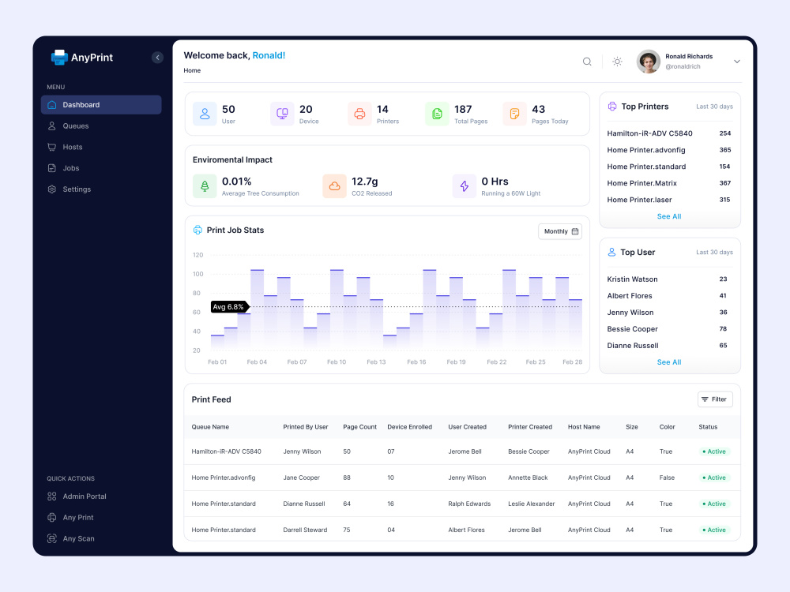Click Hamilton-iR-ADV C5840 in Print Feed
790x592 pixels.
pyautogui.click(x=226, y=451)
